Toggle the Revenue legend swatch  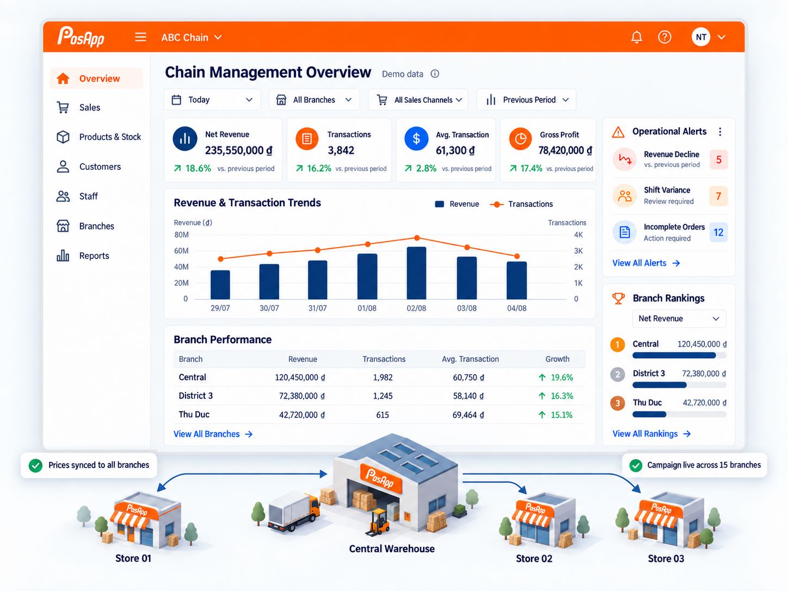point(440,204)
